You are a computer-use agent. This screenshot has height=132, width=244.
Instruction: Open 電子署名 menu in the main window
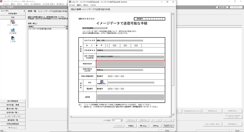click(x=60, y=4)
